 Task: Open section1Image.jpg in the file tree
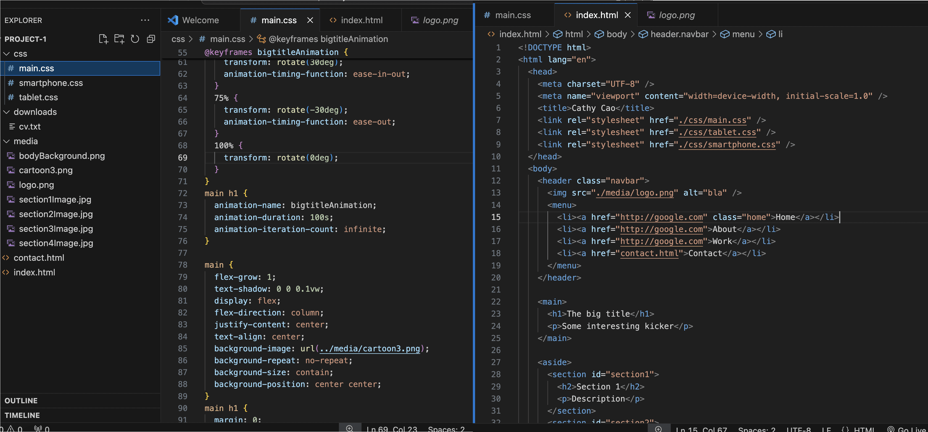point(80,199)
